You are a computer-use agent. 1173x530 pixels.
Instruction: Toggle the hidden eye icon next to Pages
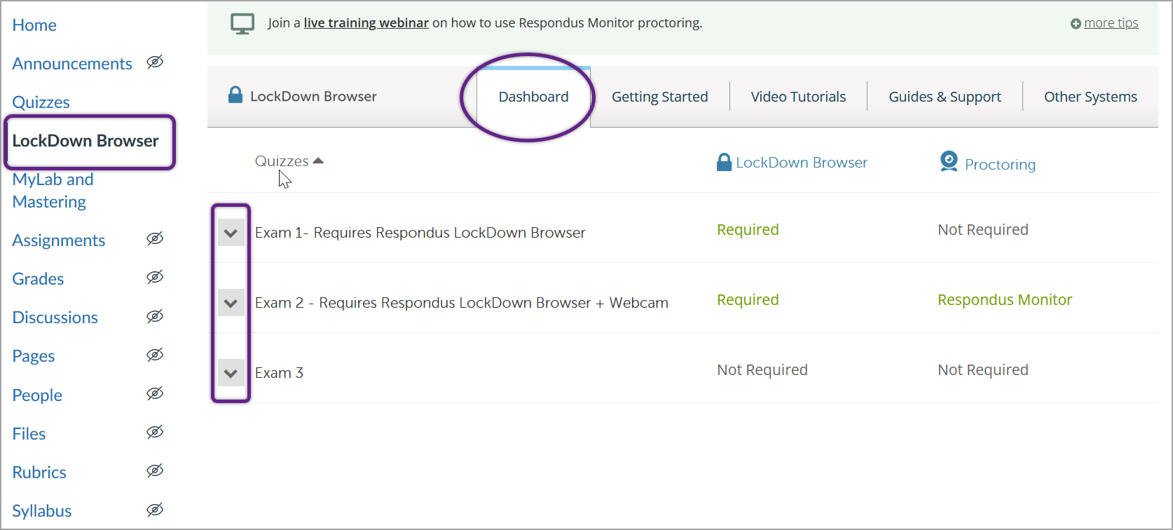[155, 355]
